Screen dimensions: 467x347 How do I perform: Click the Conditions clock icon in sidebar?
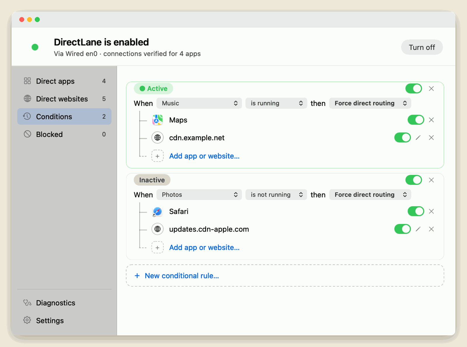(27, 116)
